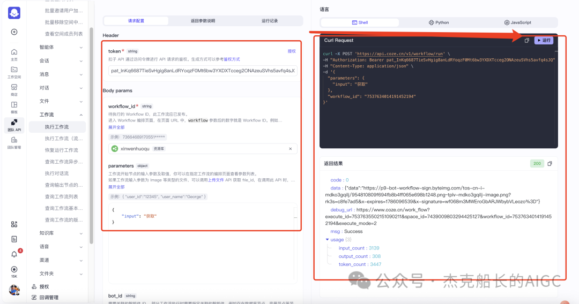Click the plus create icon in sidebar

(14, 32)
